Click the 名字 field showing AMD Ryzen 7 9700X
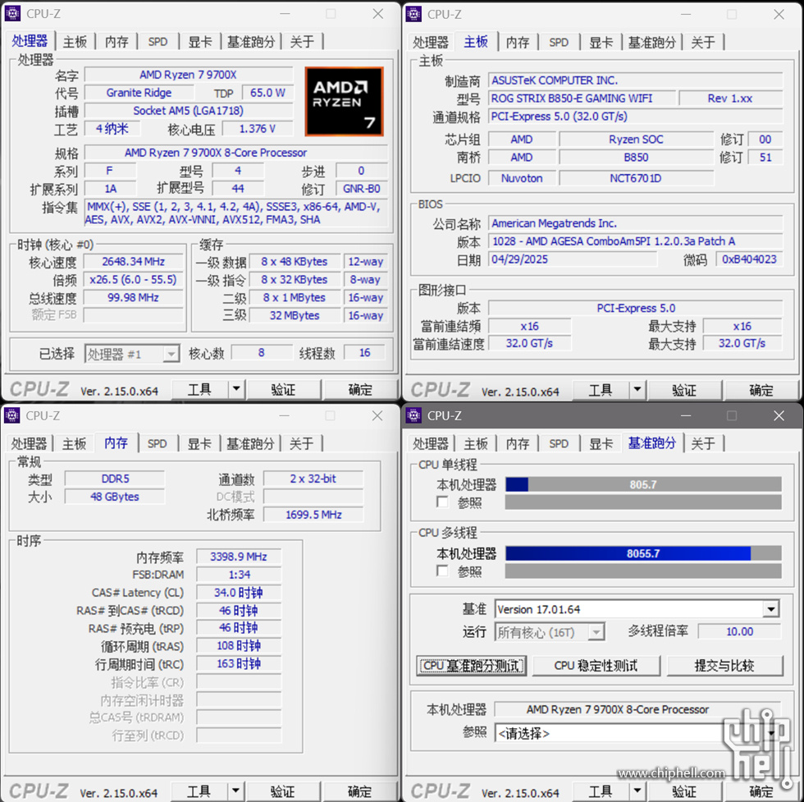 [x=188, y=75]
